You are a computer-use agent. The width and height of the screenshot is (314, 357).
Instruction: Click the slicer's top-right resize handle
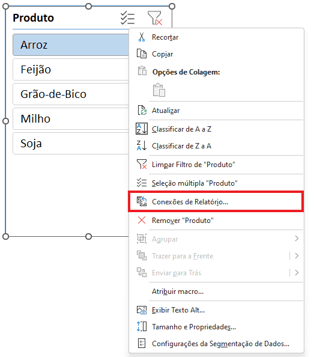pos(172,6)
